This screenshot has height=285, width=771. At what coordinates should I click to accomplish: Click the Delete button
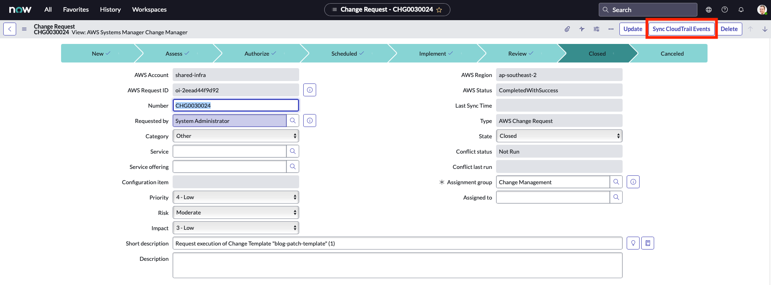(729, 29)
